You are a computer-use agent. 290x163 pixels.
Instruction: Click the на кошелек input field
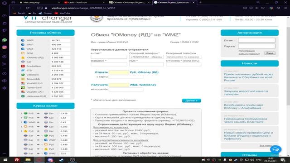click(x=126, y=89)
